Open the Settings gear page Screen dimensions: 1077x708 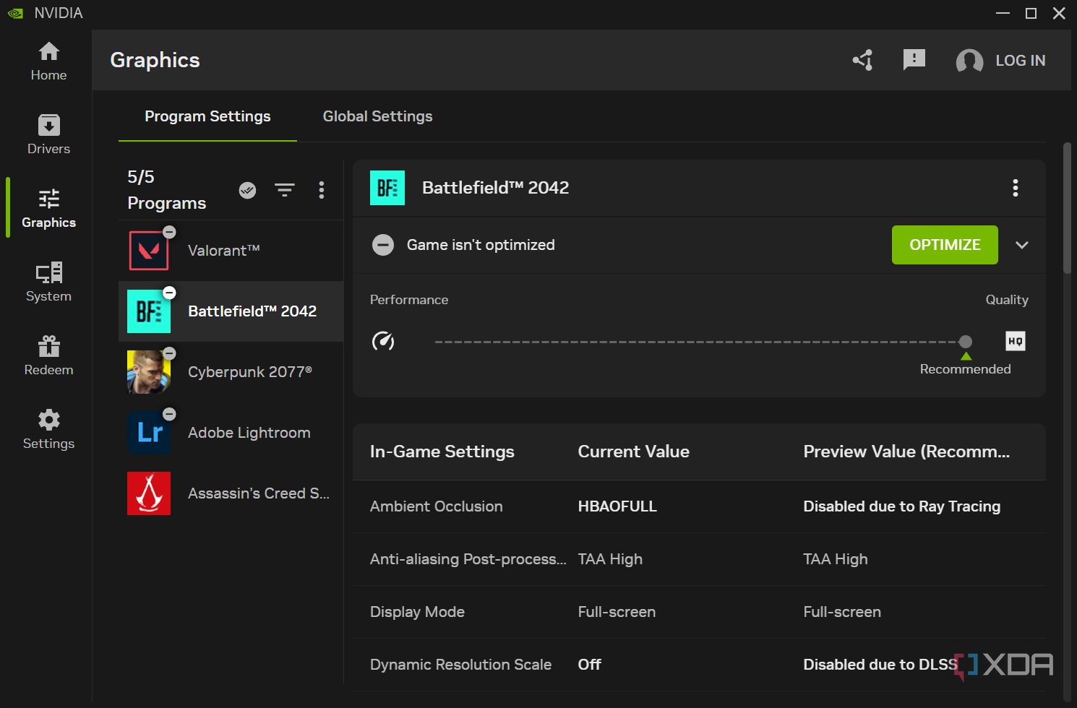coord(48,429)
